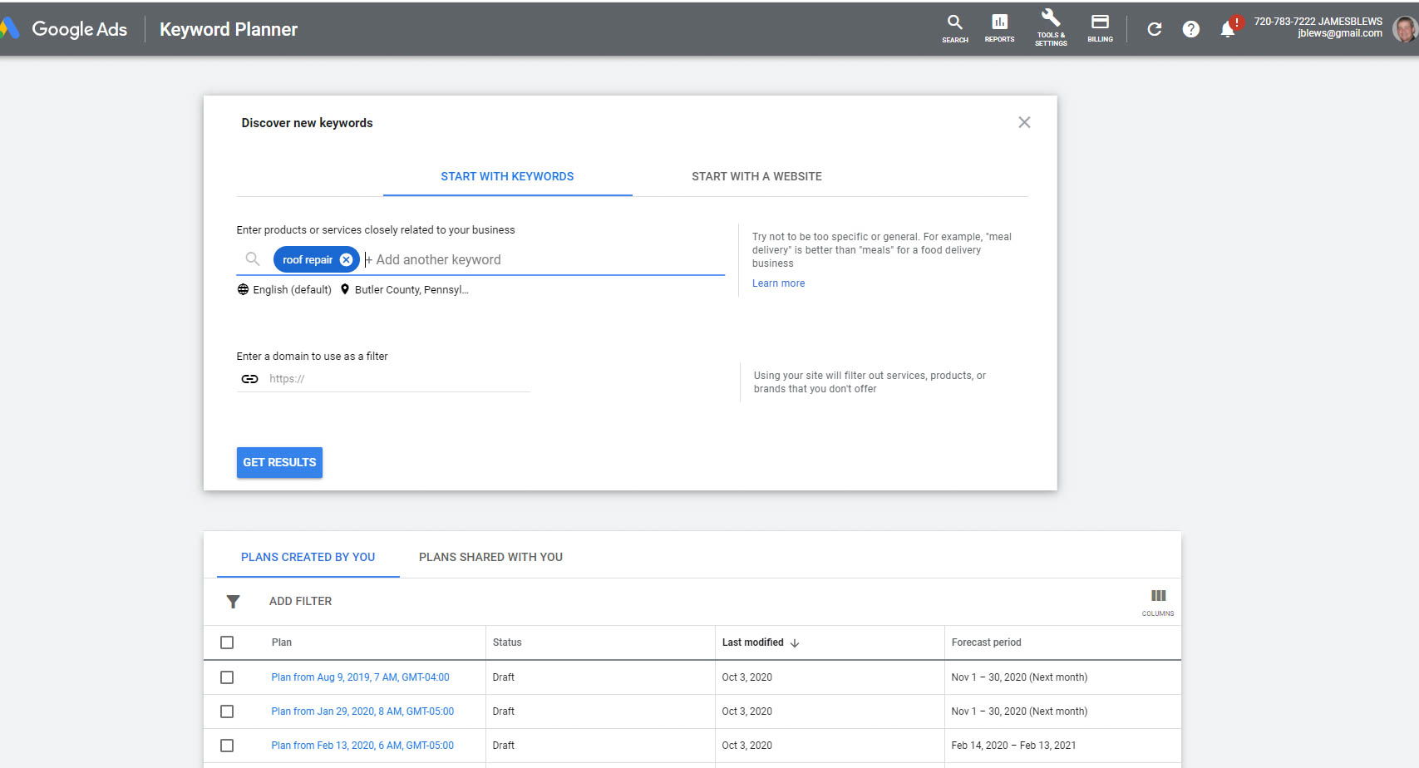
Task: Click the link icon beside the domain field
Action: [x=249, y=378]
